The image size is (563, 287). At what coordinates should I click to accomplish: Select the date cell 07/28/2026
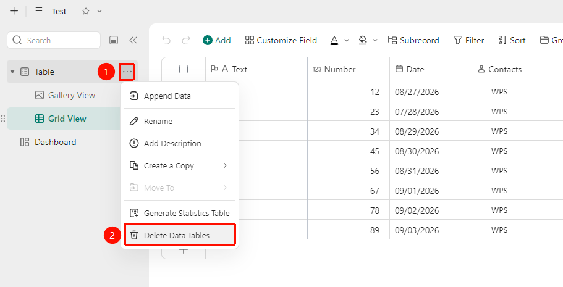(x=431, y=112)
